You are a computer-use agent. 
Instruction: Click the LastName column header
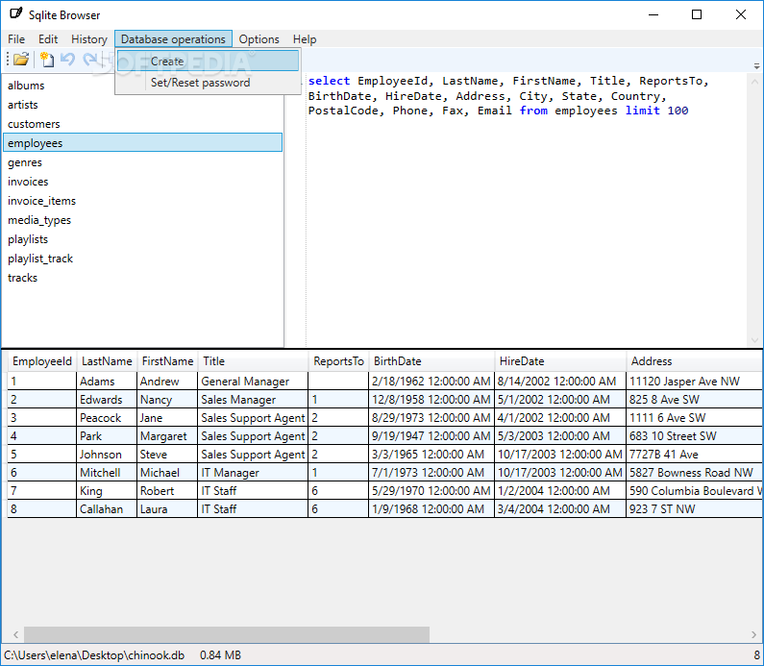(107, 361)
